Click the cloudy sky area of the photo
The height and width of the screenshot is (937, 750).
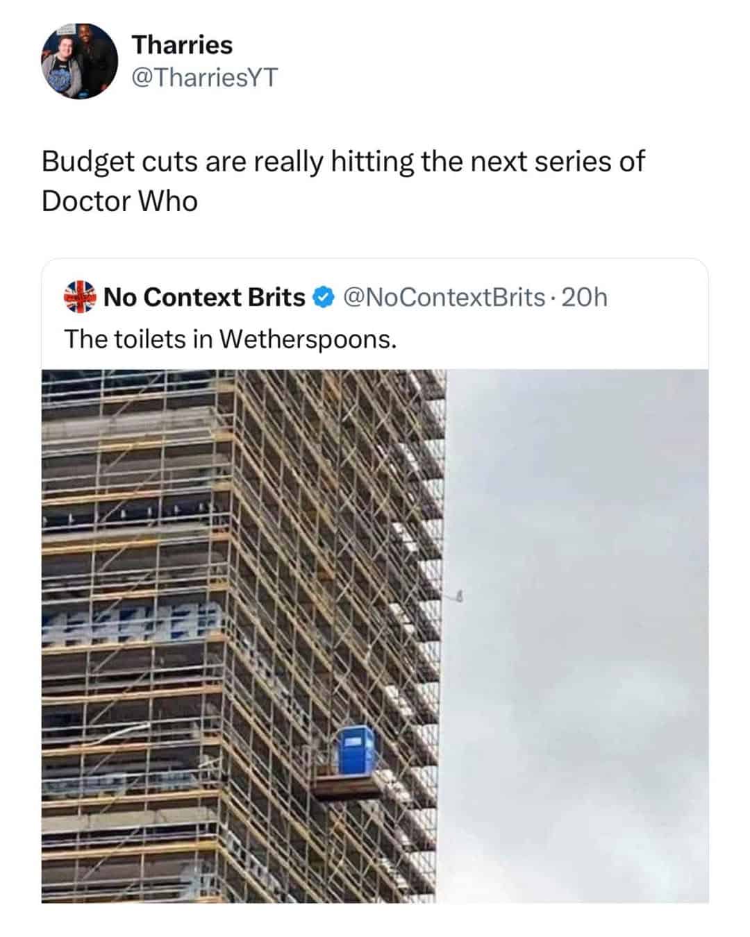[576, 636]
